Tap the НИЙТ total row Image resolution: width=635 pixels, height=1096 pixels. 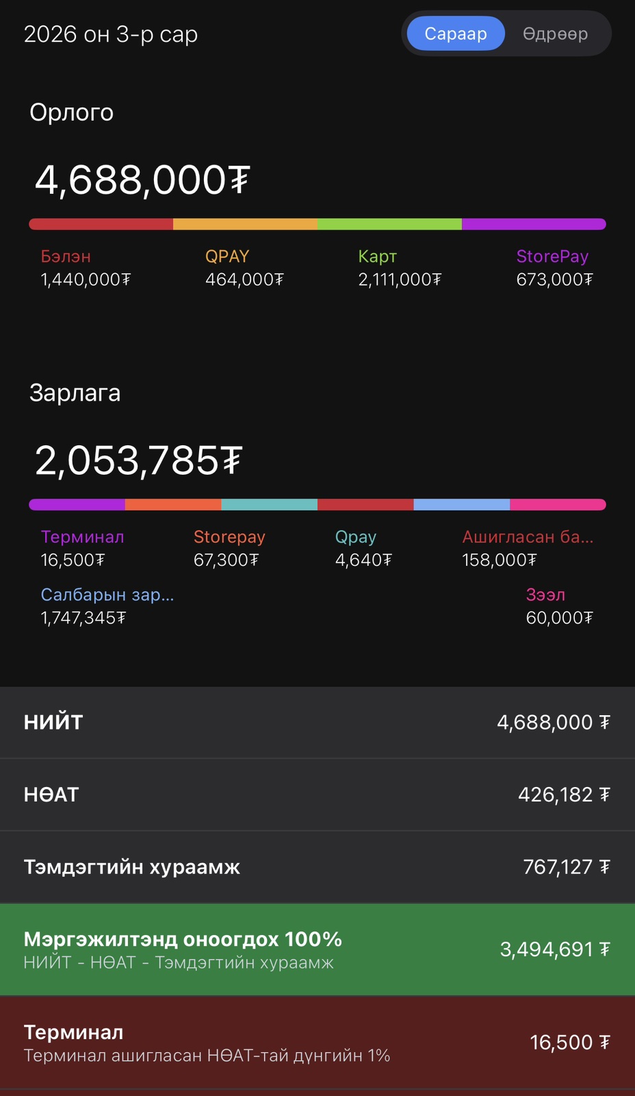pos(317,722)
